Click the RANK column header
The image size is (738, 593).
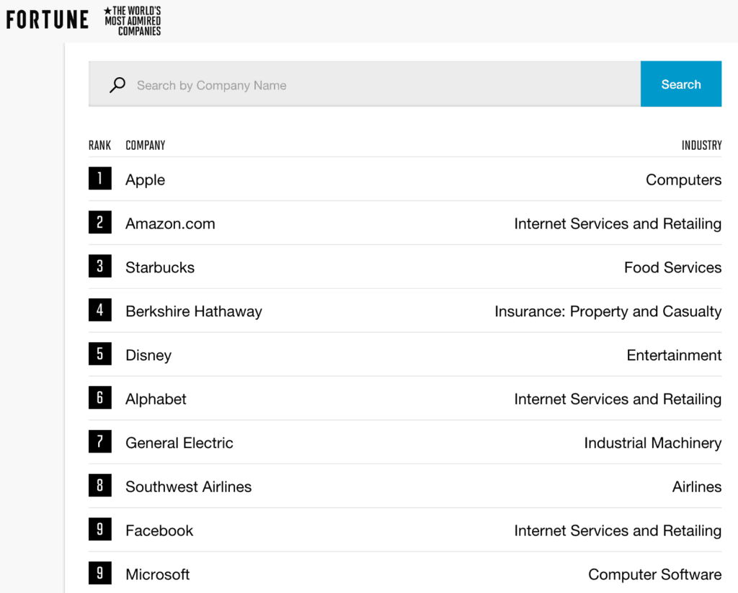99,145
